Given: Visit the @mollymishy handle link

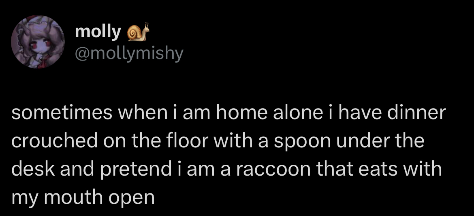Looking at the screenshot, I should (x=129, y=54).
